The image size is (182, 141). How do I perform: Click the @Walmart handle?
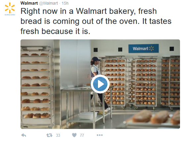[48, 3]
